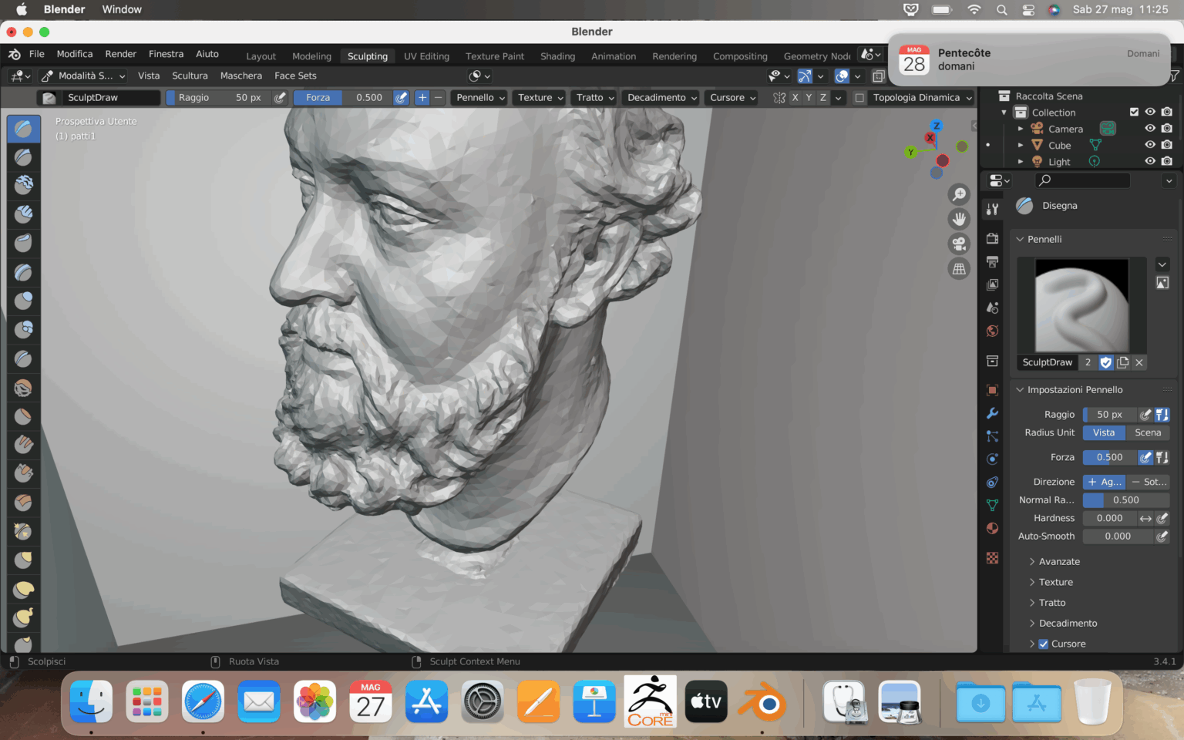
Task: Expand the Avanzate panel
Action: pos(1058,562)
